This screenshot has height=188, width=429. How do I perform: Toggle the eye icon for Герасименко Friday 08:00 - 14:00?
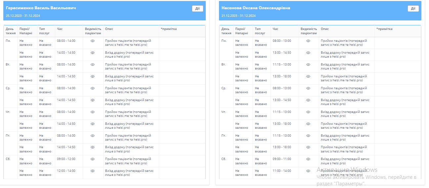pos(93,136)
